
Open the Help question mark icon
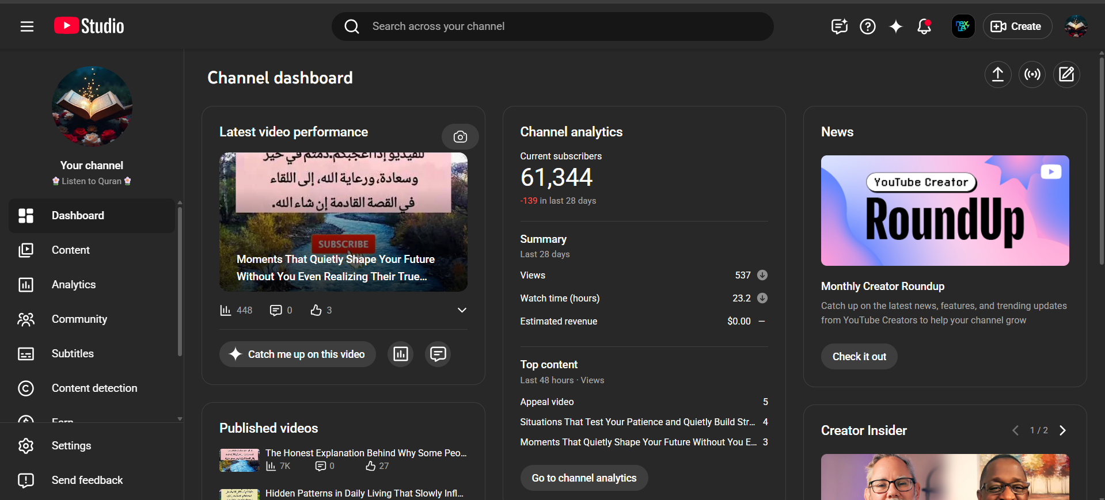pyautogui.click(x=868, y=26)
